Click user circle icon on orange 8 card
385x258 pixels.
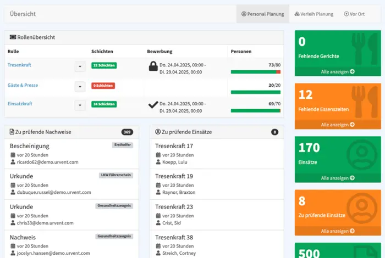point(362,208)
